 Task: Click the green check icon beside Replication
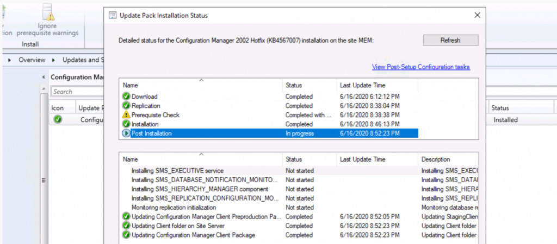pos(126,106)
